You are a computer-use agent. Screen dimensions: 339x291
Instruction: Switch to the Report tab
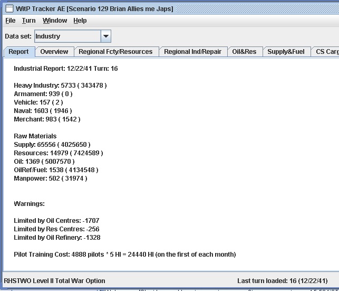(x=18, y=52)
